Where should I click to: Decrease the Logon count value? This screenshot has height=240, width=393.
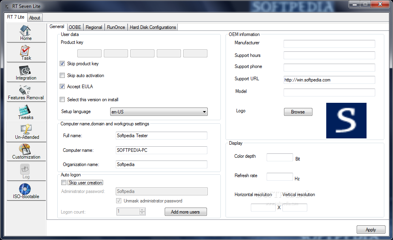142,213
